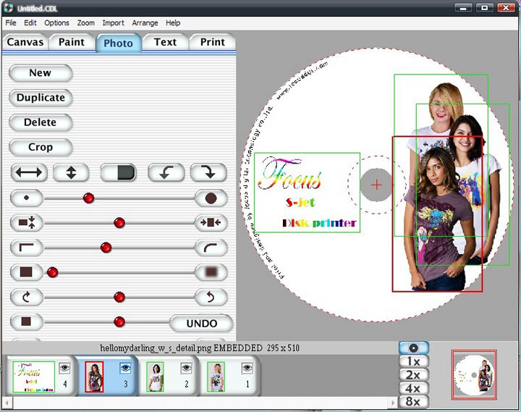The height and width of the screenshot is (412, 521).
Task: Switch to the Text tab
Action: pos(165,42)
